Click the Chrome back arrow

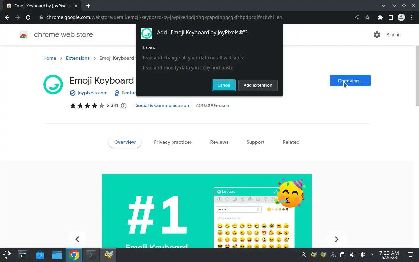click(7, 17)
